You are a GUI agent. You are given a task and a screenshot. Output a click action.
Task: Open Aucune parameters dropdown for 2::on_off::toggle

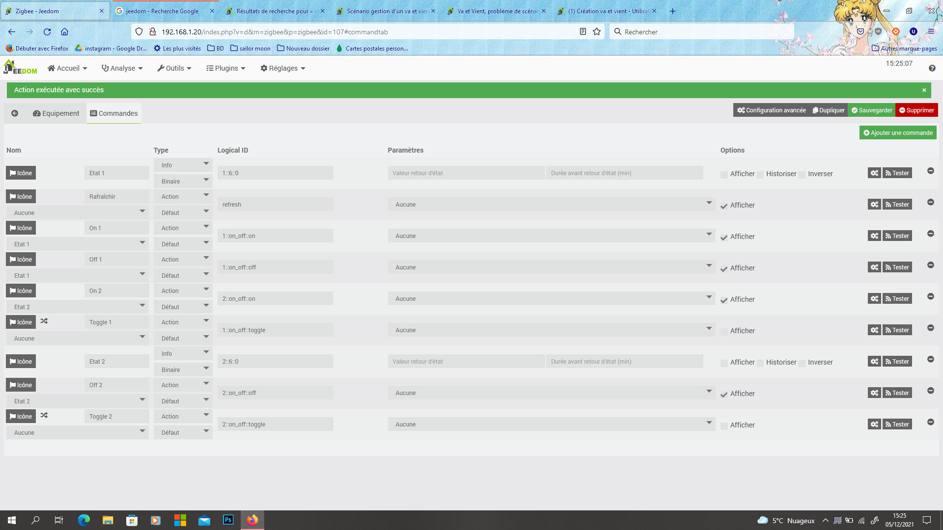click(x=551, y=424)
